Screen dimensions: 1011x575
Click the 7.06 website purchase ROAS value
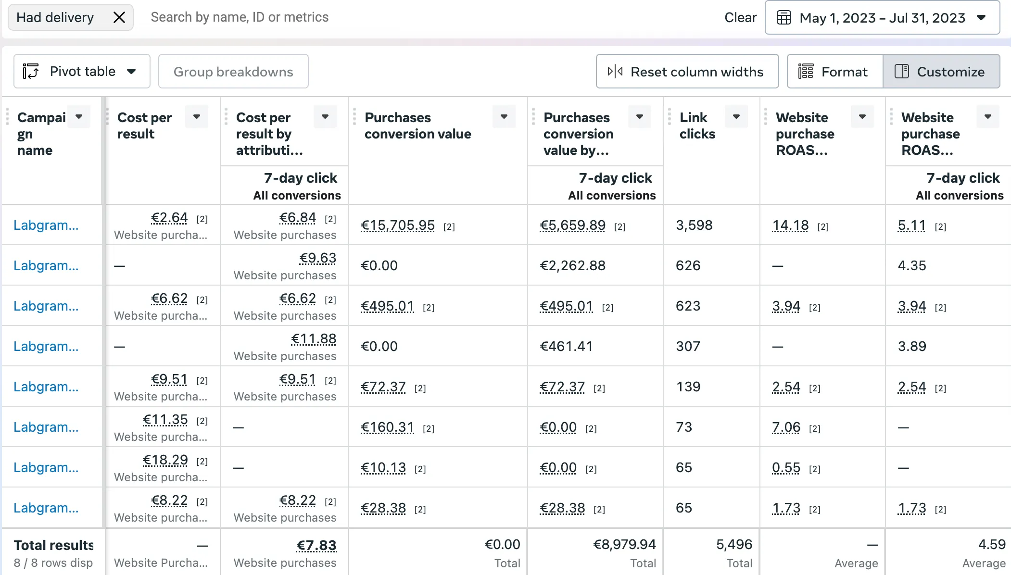pyautogui.click(x=786, y=427)
